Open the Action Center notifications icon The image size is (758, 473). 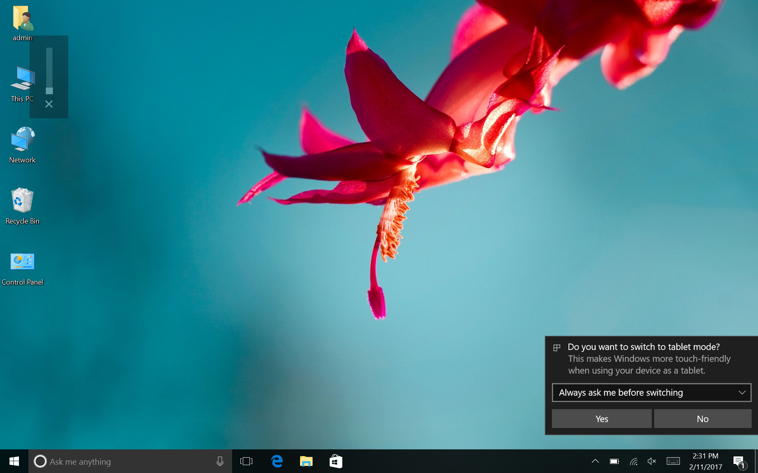pyautogui.click(x=739, y=462)
